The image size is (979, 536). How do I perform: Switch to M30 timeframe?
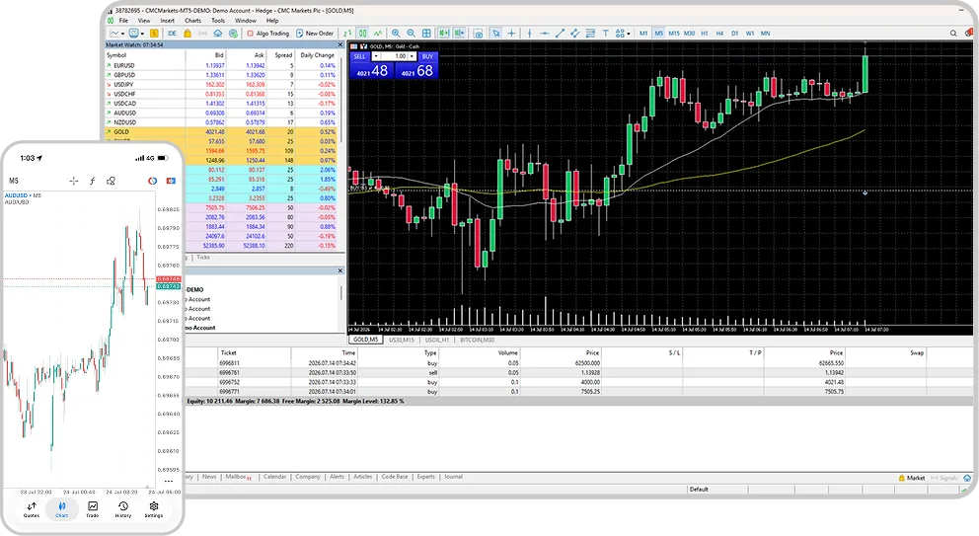coord(689,34)
